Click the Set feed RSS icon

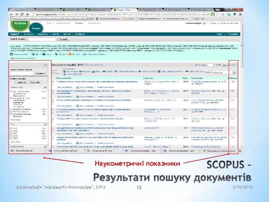[x=70, y=54]
